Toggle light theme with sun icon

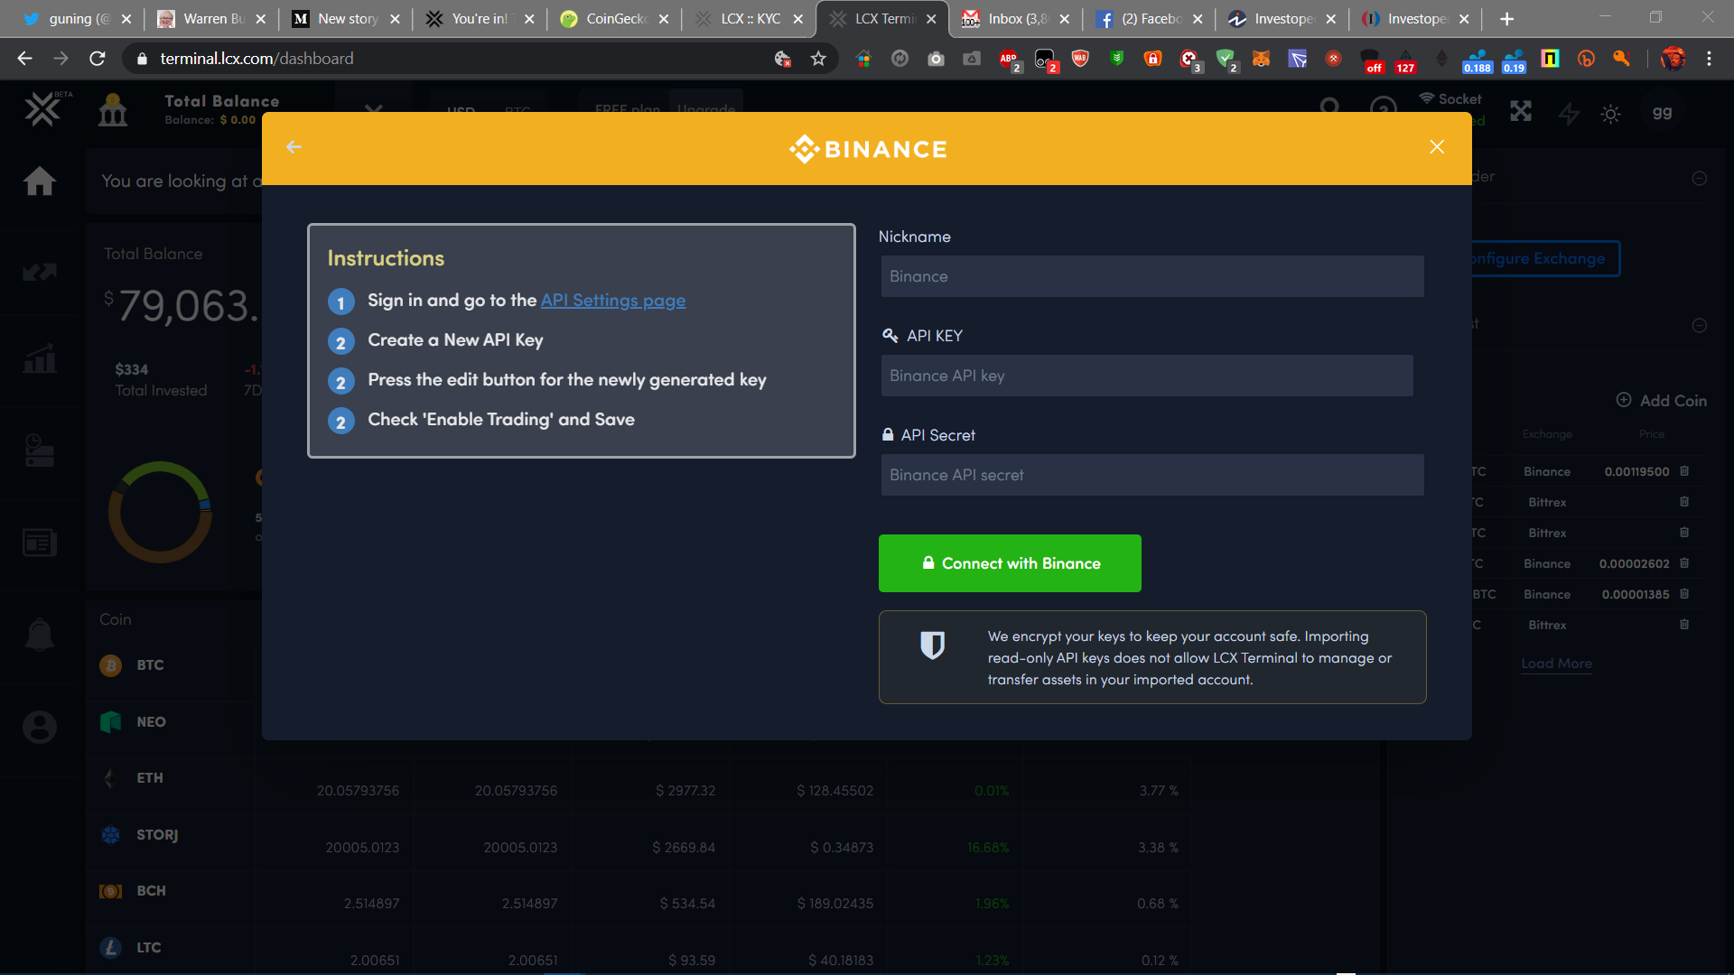point(1610,114)
